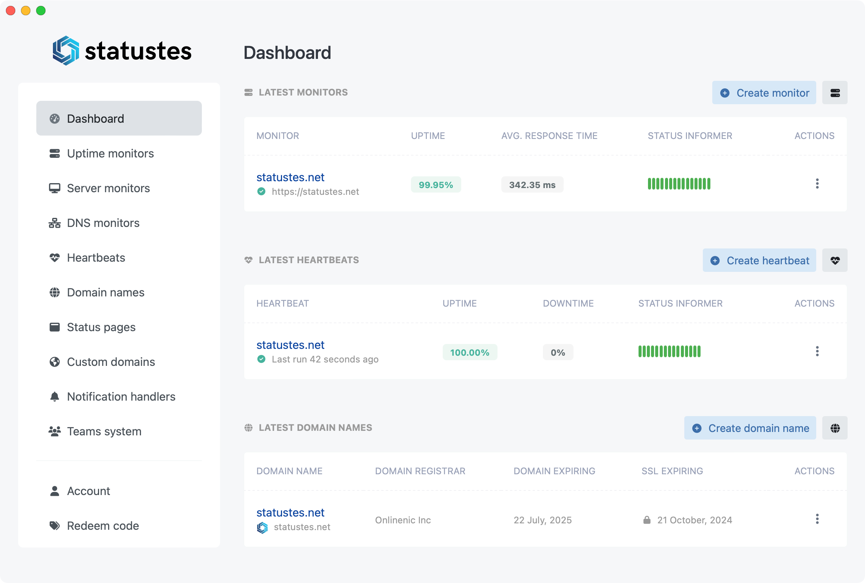
Task: Click the Domain names sidebar icon
Action: click(x=55, y=292)
